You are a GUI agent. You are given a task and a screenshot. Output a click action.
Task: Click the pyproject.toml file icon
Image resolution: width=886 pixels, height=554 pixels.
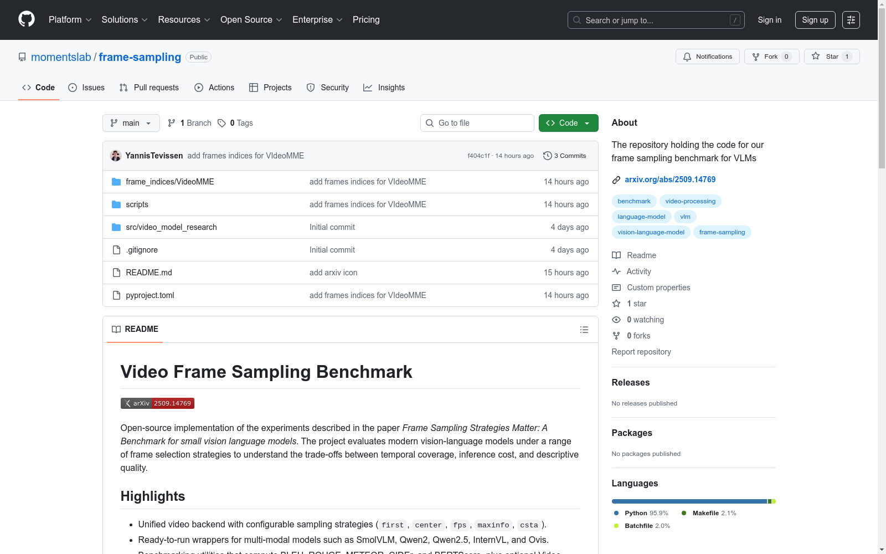click(x=116, y=295)
